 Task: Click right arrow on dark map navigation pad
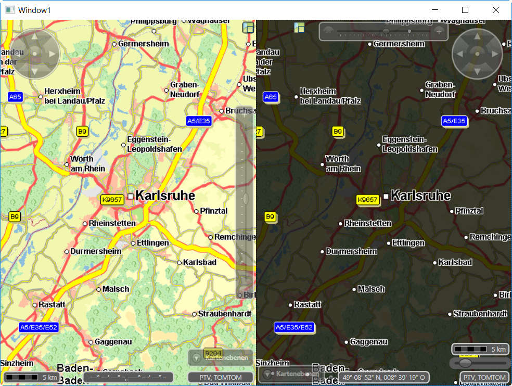(x=494, y=54)
